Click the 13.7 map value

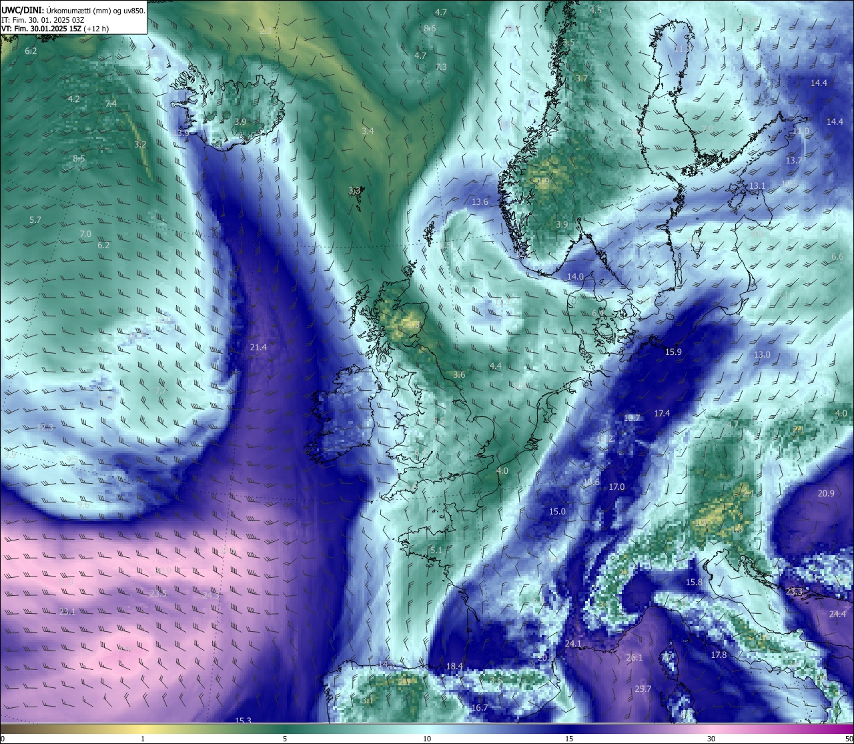click(x=793, y=161)
